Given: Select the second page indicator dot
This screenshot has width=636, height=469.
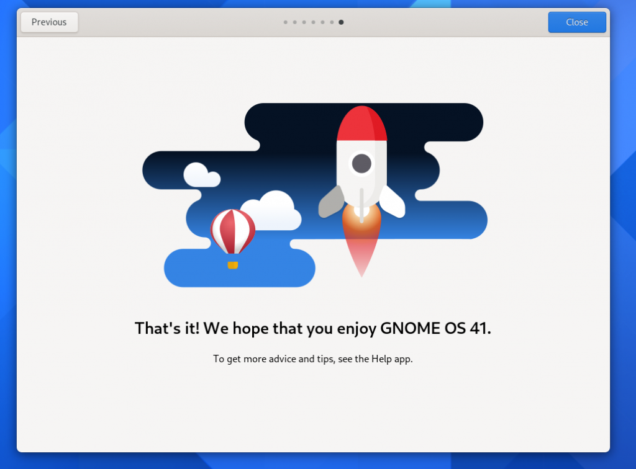Looking at the screenshot, I should pos(295,22).
